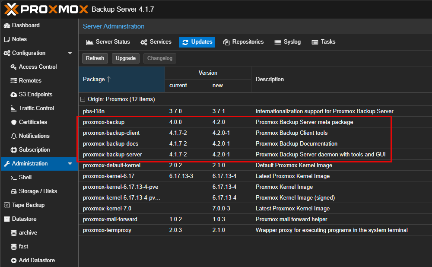
Task: Open S3 Endpoints cloud icon
Action: (x=14, y=95)
